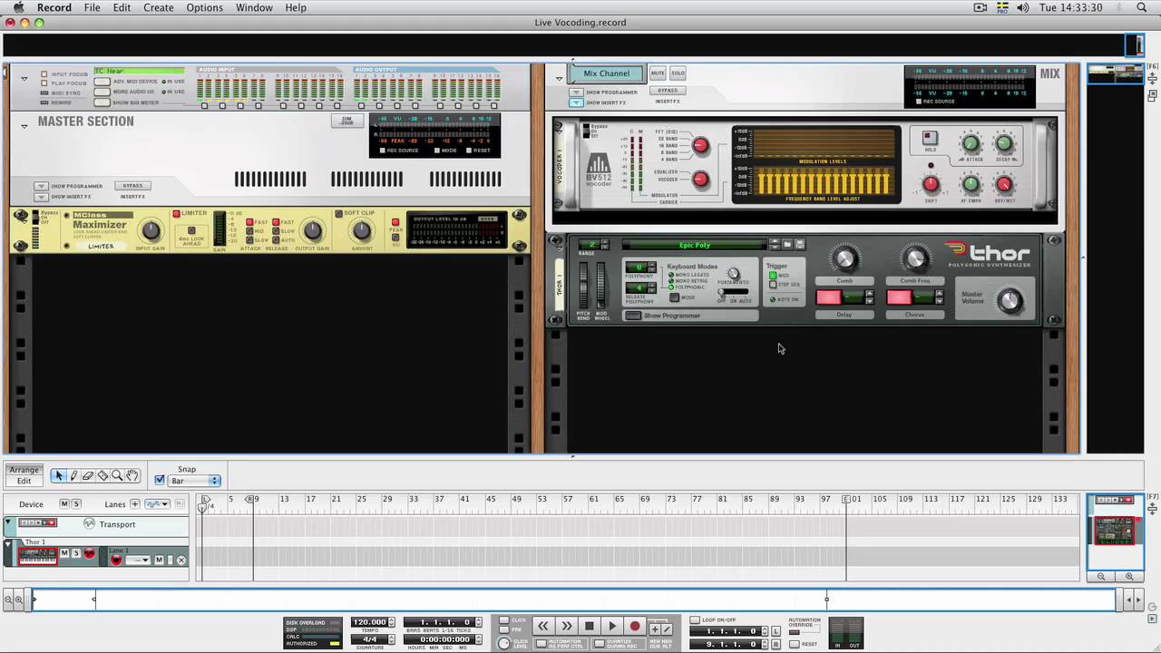Select the magnifying glass tool
Screen dimensions: 1161x653
point(117,475)
